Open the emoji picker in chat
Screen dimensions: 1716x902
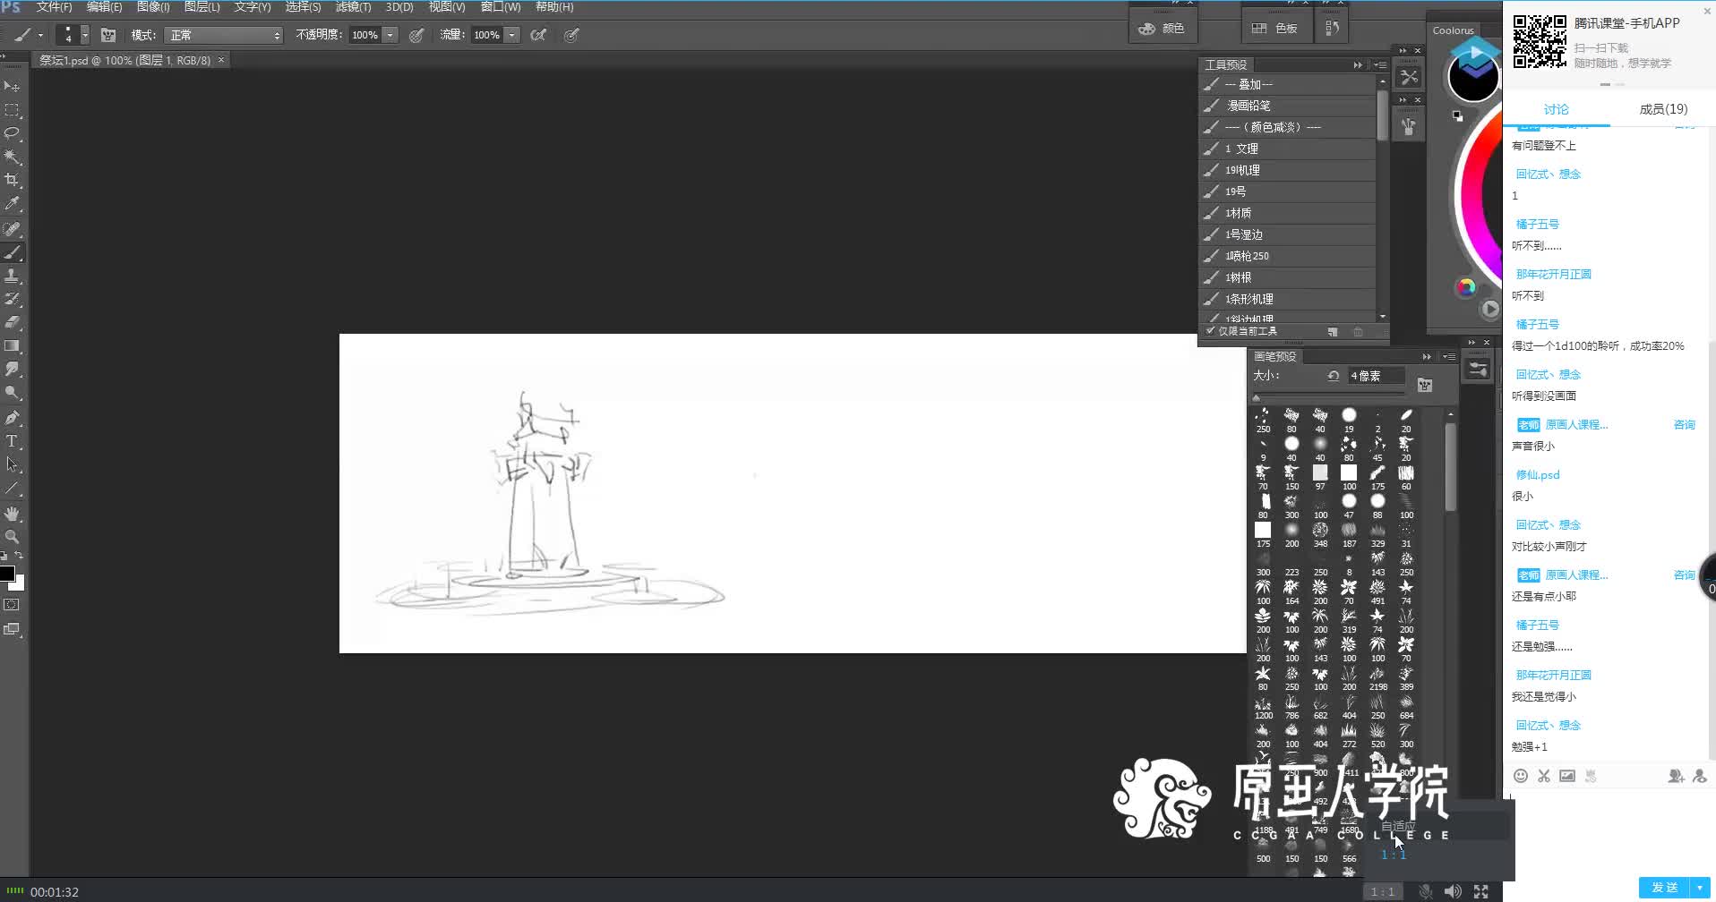[1520, 776]
